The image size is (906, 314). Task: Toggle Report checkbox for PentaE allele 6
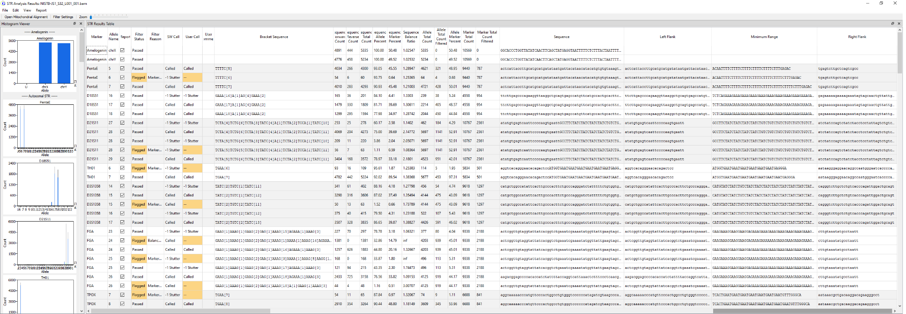(x=123, y=77)
